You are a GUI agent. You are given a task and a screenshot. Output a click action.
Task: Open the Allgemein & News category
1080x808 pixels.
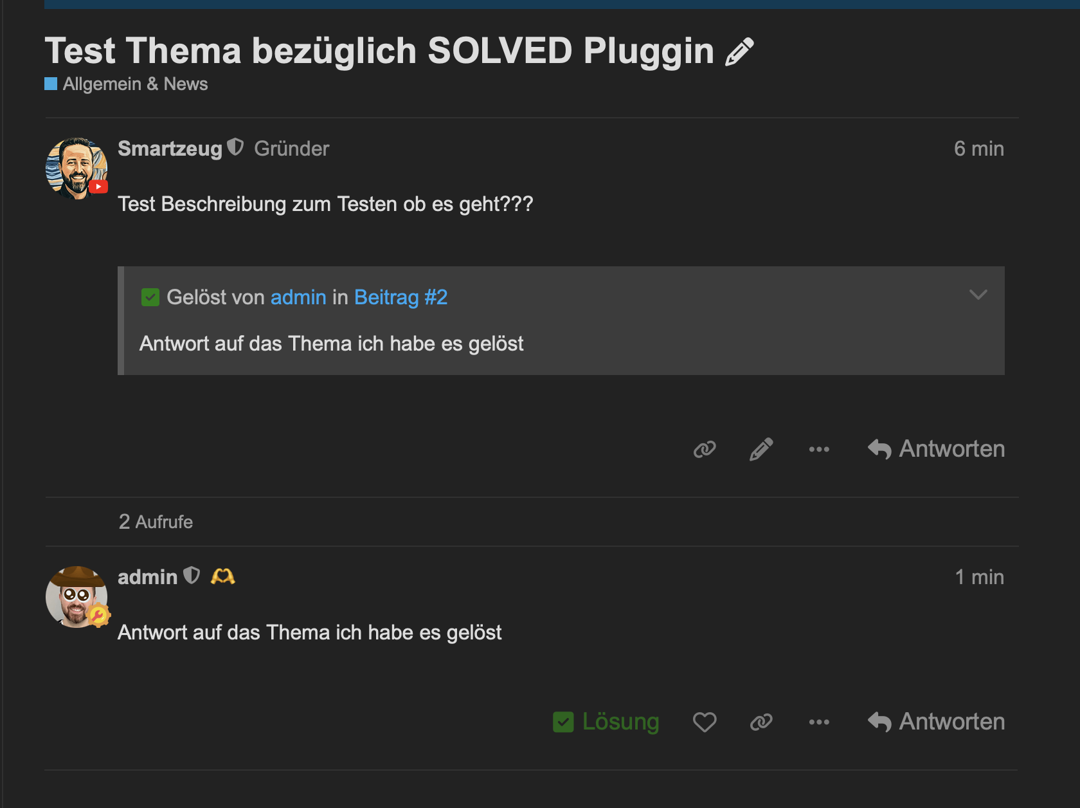tap(126, 84)
